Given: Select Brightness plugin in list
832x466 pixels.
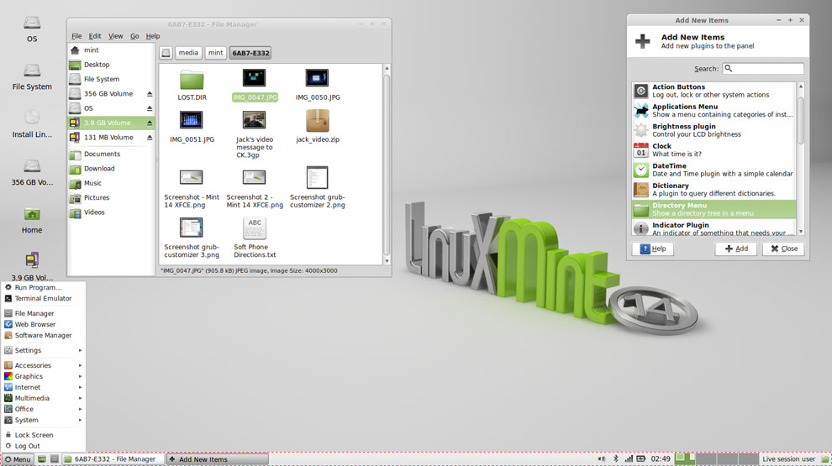Looking at the screenshot, I should pos(714,130).
